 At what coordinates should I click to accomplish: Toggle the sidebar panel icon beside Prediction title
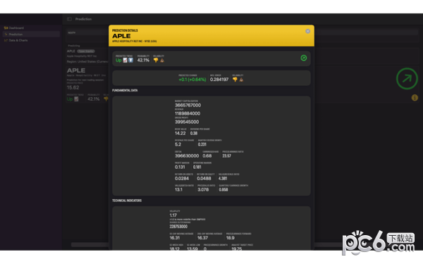[x=69, y=19]
